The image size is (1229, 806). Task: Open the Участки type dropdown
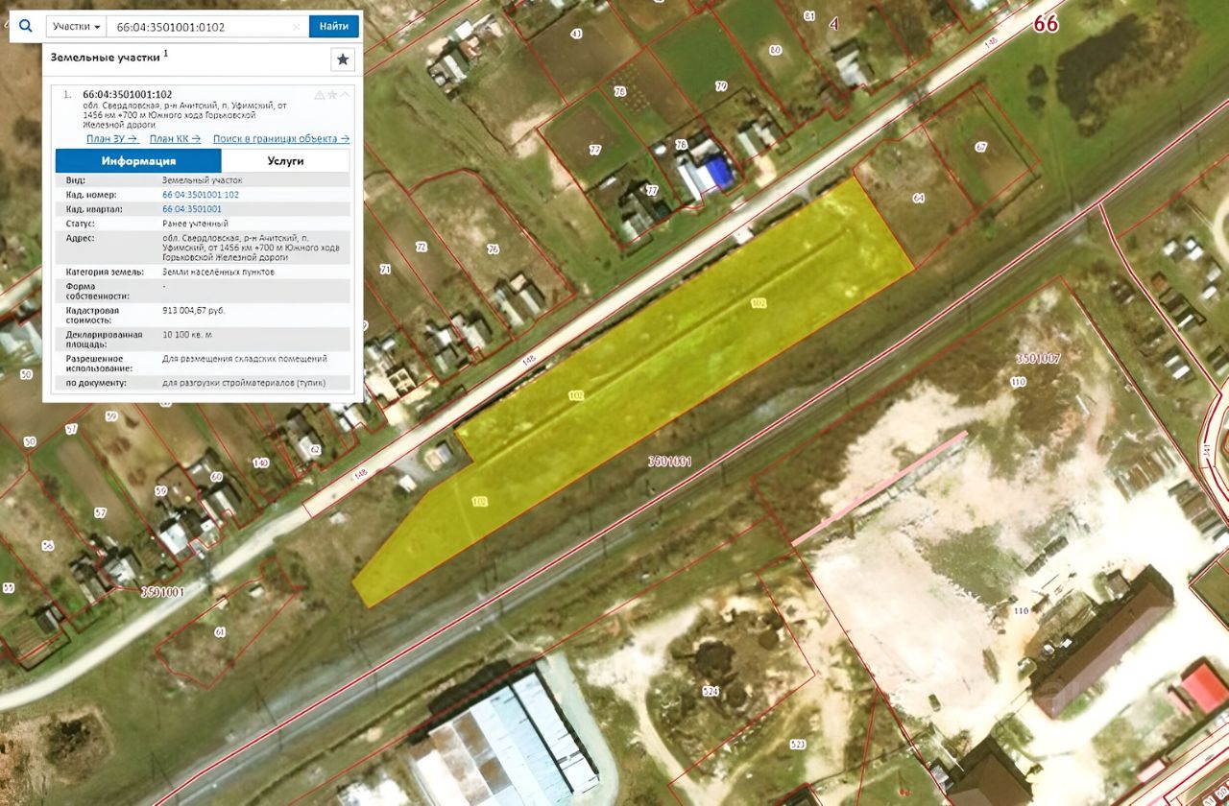click(x=77, y=26)
